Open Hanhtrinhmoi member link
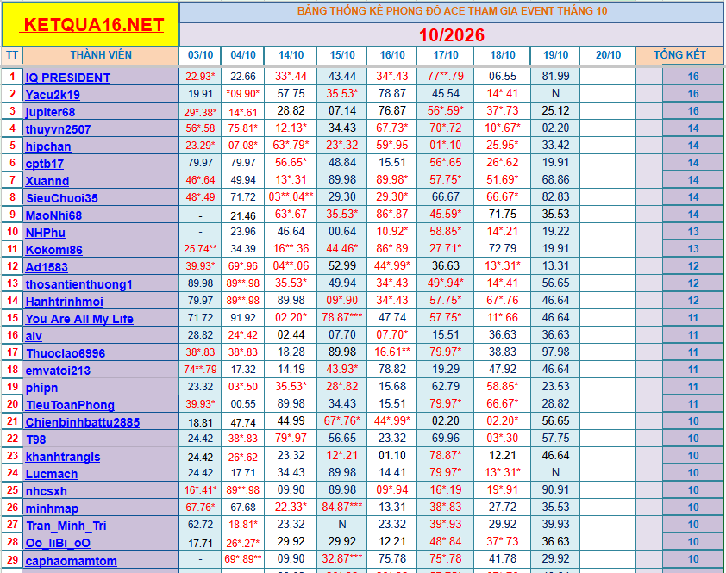Viewport: 726px width, 573px height. point(65,302)
